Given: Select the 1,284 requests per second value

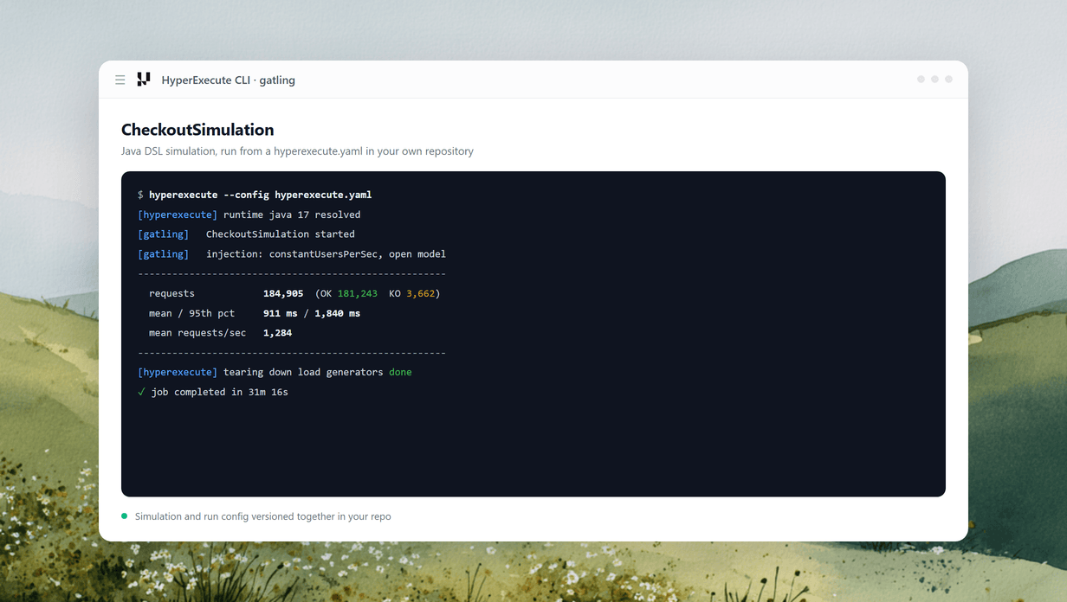Looking at the screenshot, I should [277, 333].
